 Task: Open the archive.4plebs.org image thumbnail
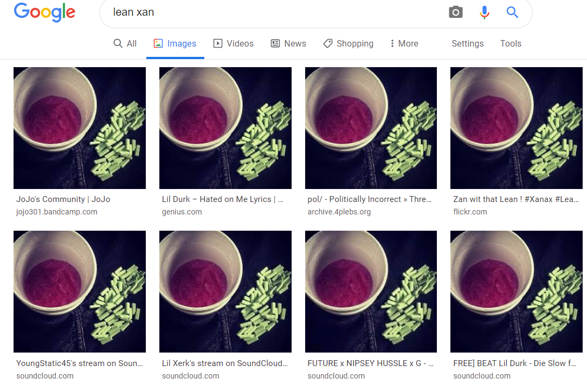[x=371, y=128]
